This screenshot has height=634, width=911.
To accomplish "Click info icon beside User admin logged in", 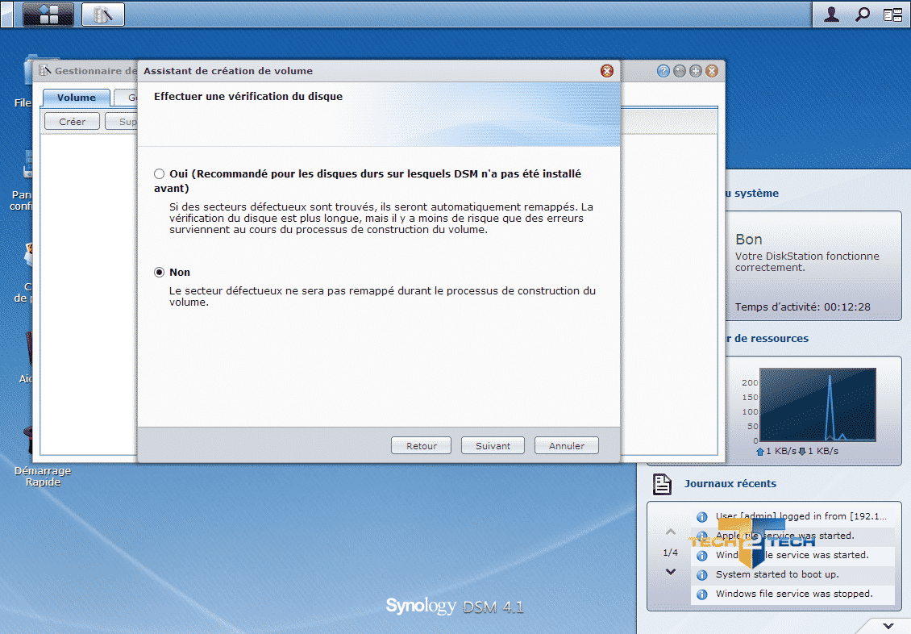I will point(702,516).
